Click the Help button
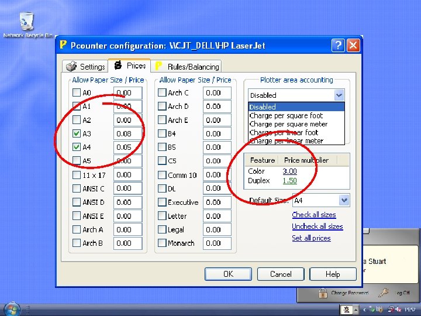 pos(333,274)
